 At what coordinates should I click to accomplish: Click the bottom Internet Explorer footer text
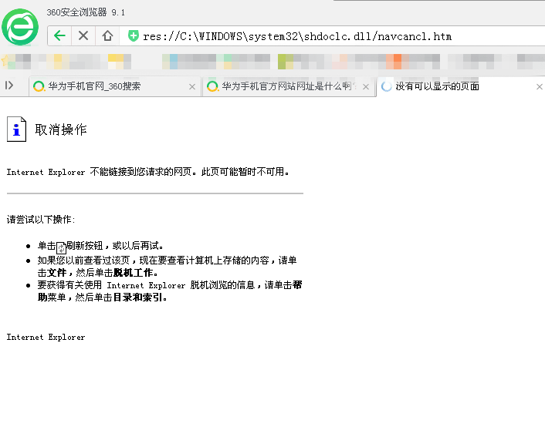pyautogui.click(x=46, y=337)
